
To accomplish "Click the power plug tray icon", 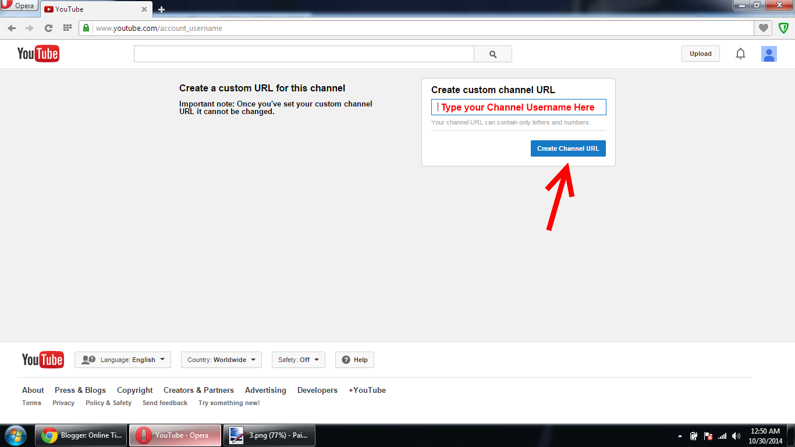I will coord(694,436).
